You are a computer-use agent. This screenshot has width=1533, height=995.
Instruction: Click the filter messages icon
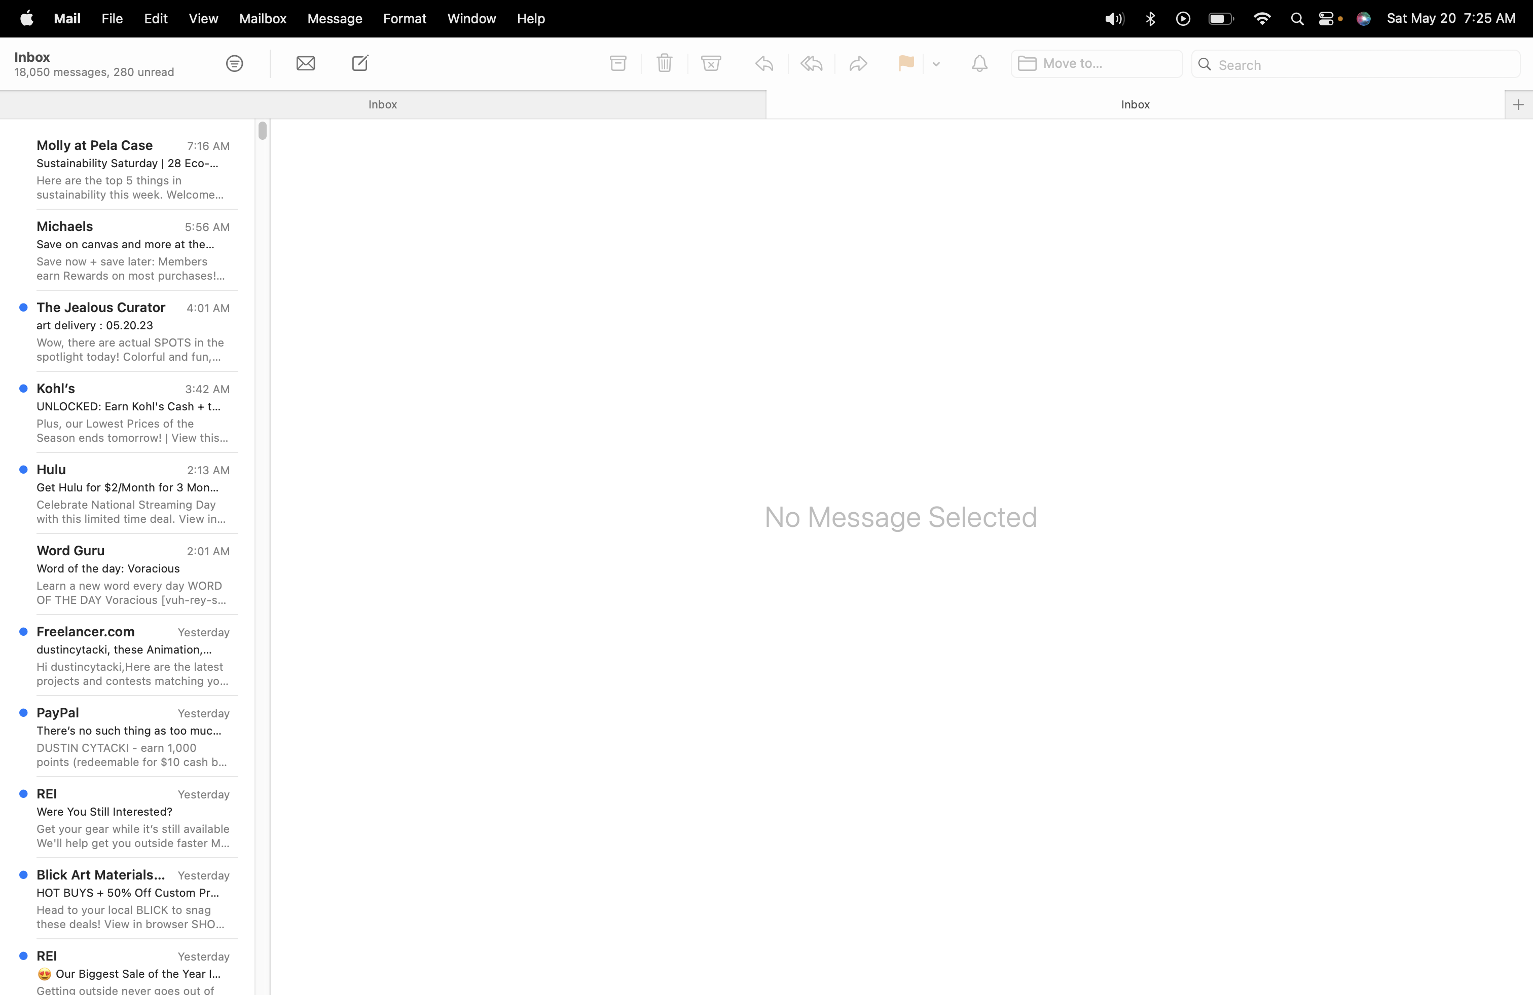(234, 63)
